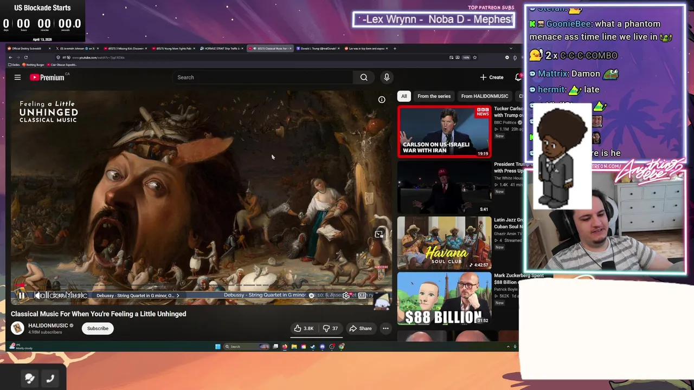This screenshot has width=694, height=390.
Task: Reload the page in browser
Action: click(25, 57)
